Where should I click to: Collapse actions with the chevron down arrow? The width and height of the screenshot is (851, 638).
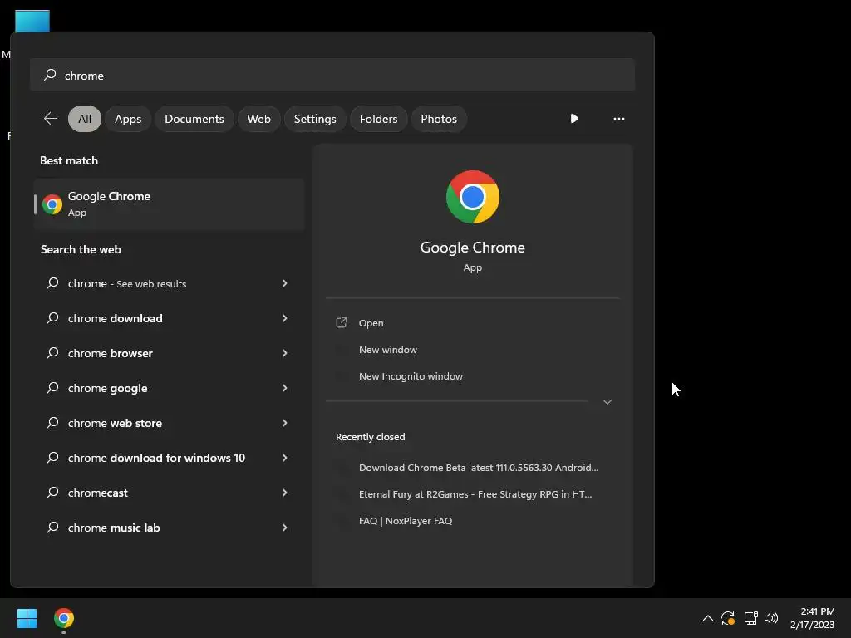[x=608, y=402]
